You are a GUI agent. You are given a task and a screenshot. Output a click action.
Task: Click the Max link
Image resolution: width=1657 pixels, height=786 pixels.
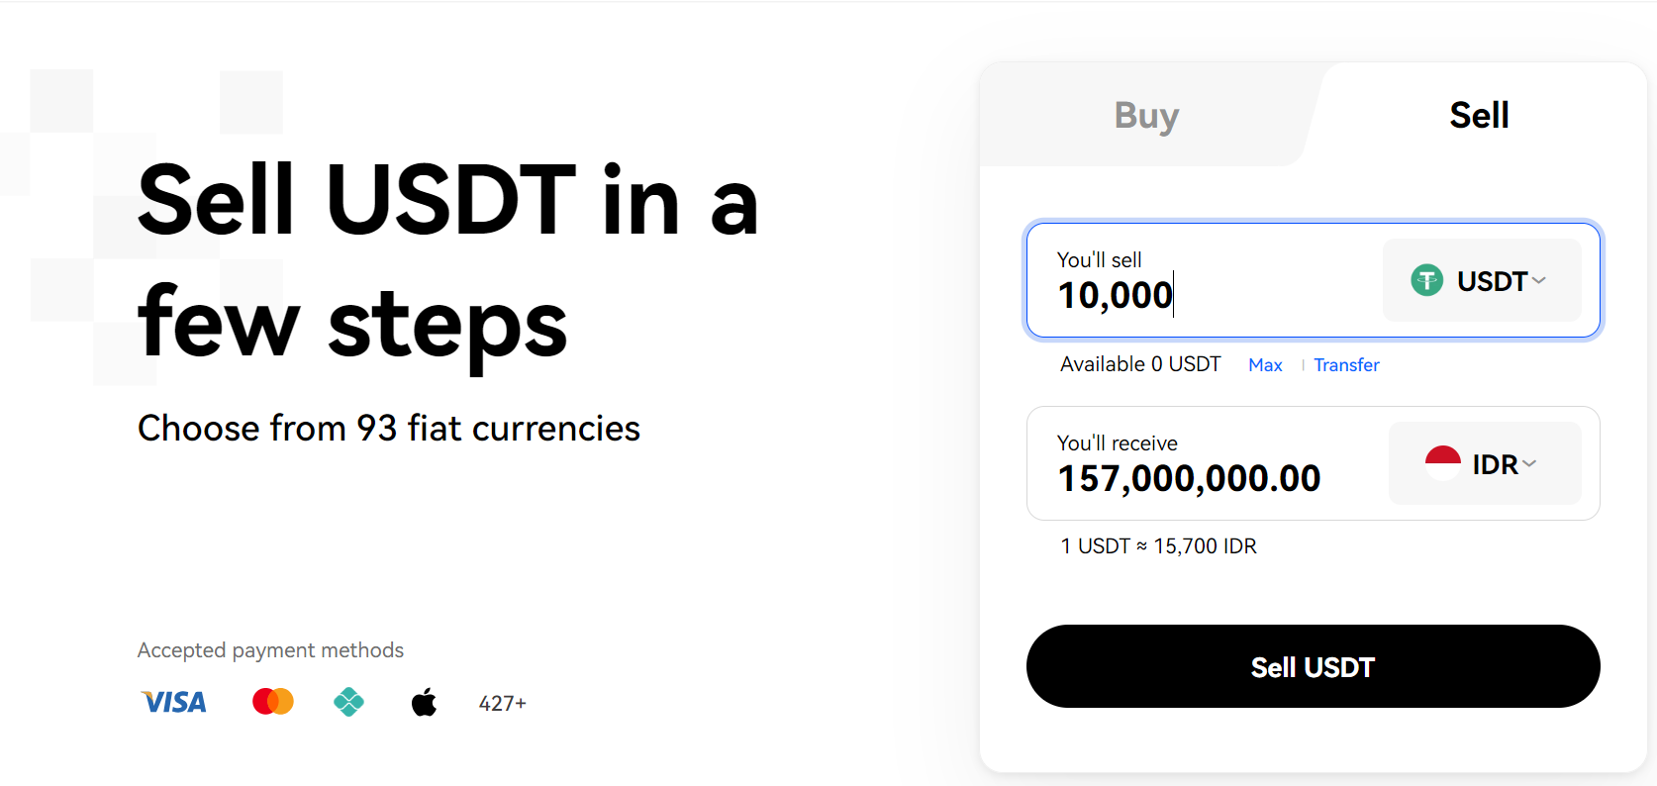(x=1265, y=365)
